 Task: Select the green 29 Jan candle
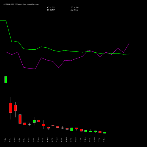34,121
